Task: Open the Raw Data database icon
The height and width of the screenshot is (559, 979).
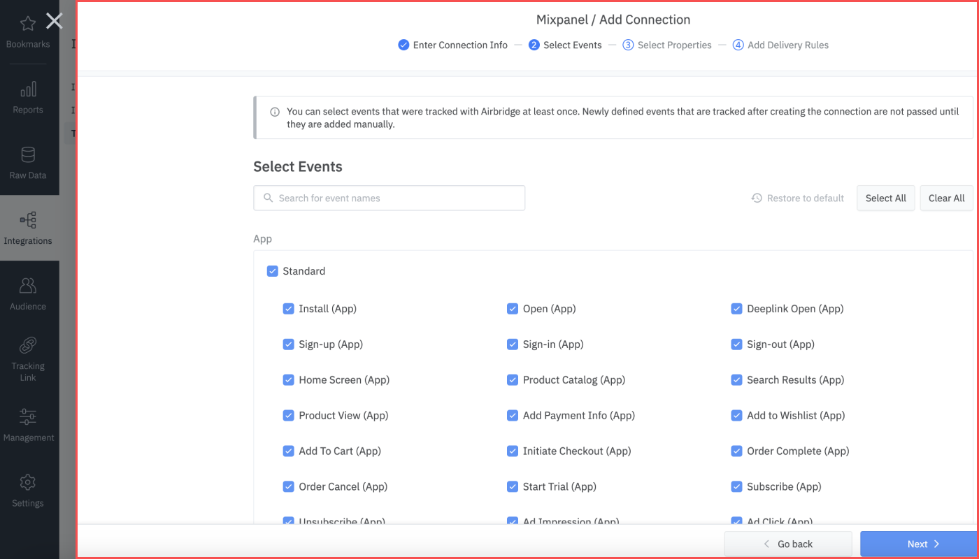Action: pos(28,154)
